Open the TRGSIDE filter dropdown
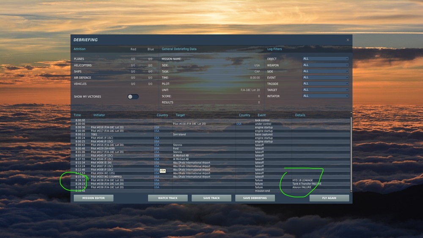 click(x=325, y=84)
